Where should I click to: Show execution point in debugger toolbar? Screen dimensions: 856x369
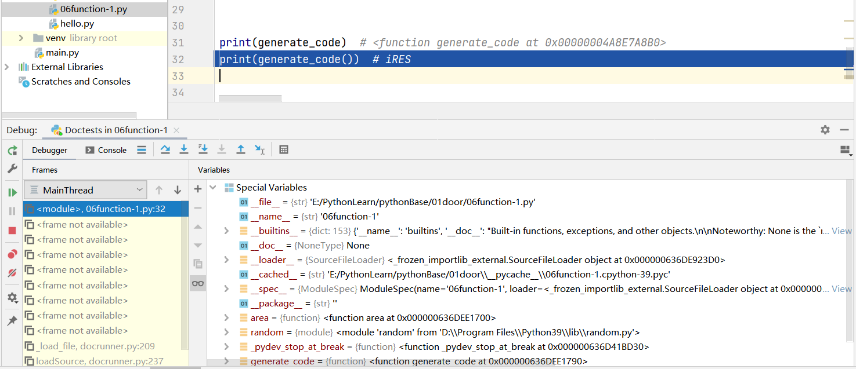pyautogui.click(x=142, y=149)
